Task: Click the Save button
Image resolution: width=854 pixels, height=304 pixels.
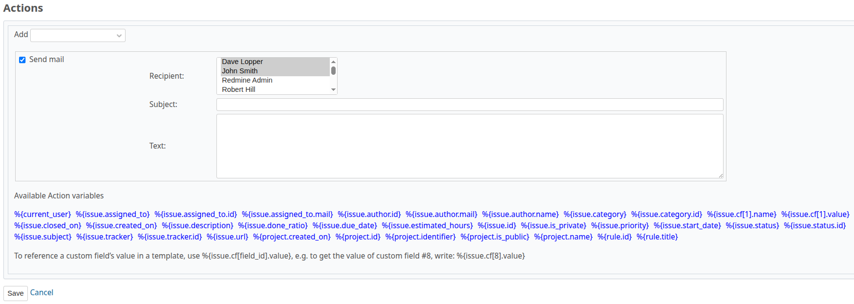Action: click(15, 293)
